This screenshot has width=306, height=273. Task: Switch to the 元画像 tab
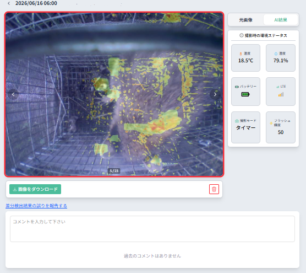[x=245, y=20]
